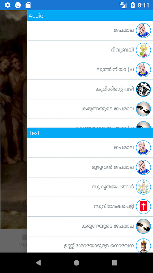
Task: Tap the reaching hands icon in Audio list
Action: pos(143,109)
